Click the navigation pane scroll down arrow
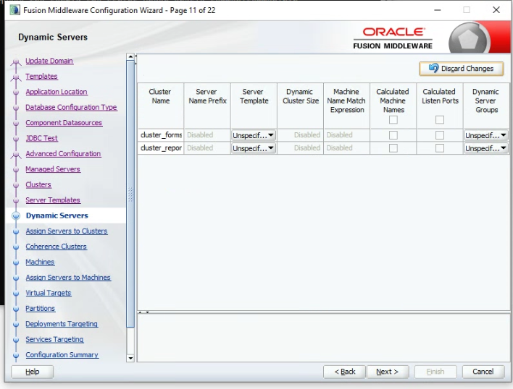 (x=130, y=358)
